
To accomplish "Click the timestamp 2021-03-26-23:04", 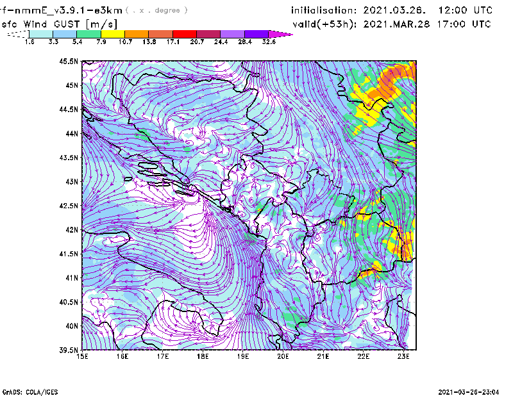I will click(469, 392).
